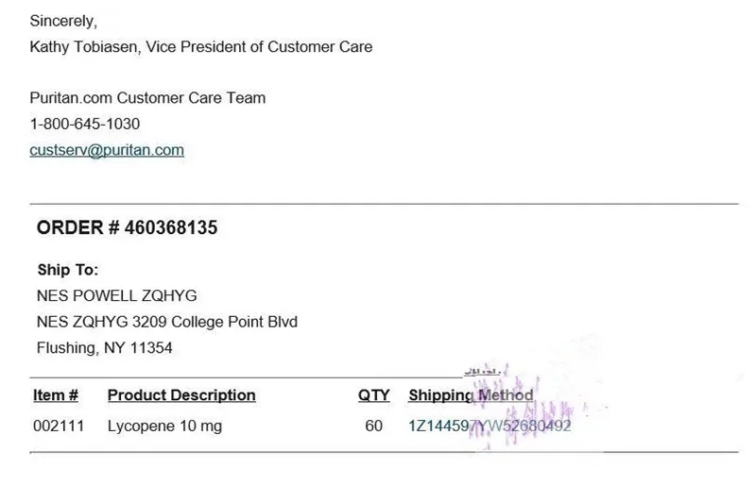756x485 pixels.
Task: Click the Ship To: label
Action: (x=68, y=270)
